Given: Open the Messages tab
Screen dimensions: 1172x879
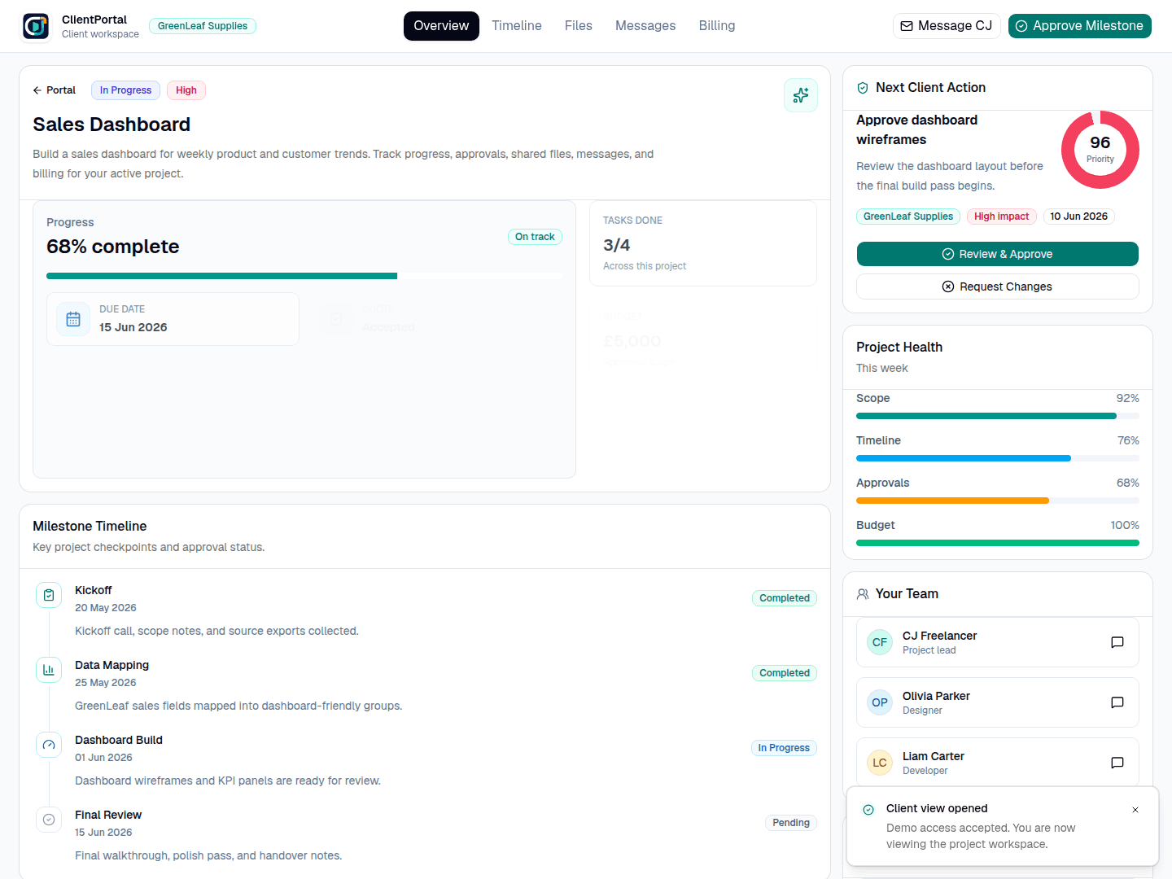Looking at the screenshot, I should click(x=645, y=26).
